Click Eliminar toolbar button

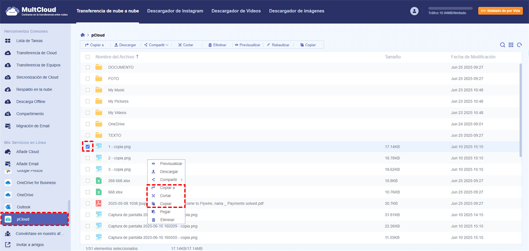tap(216, 45)
